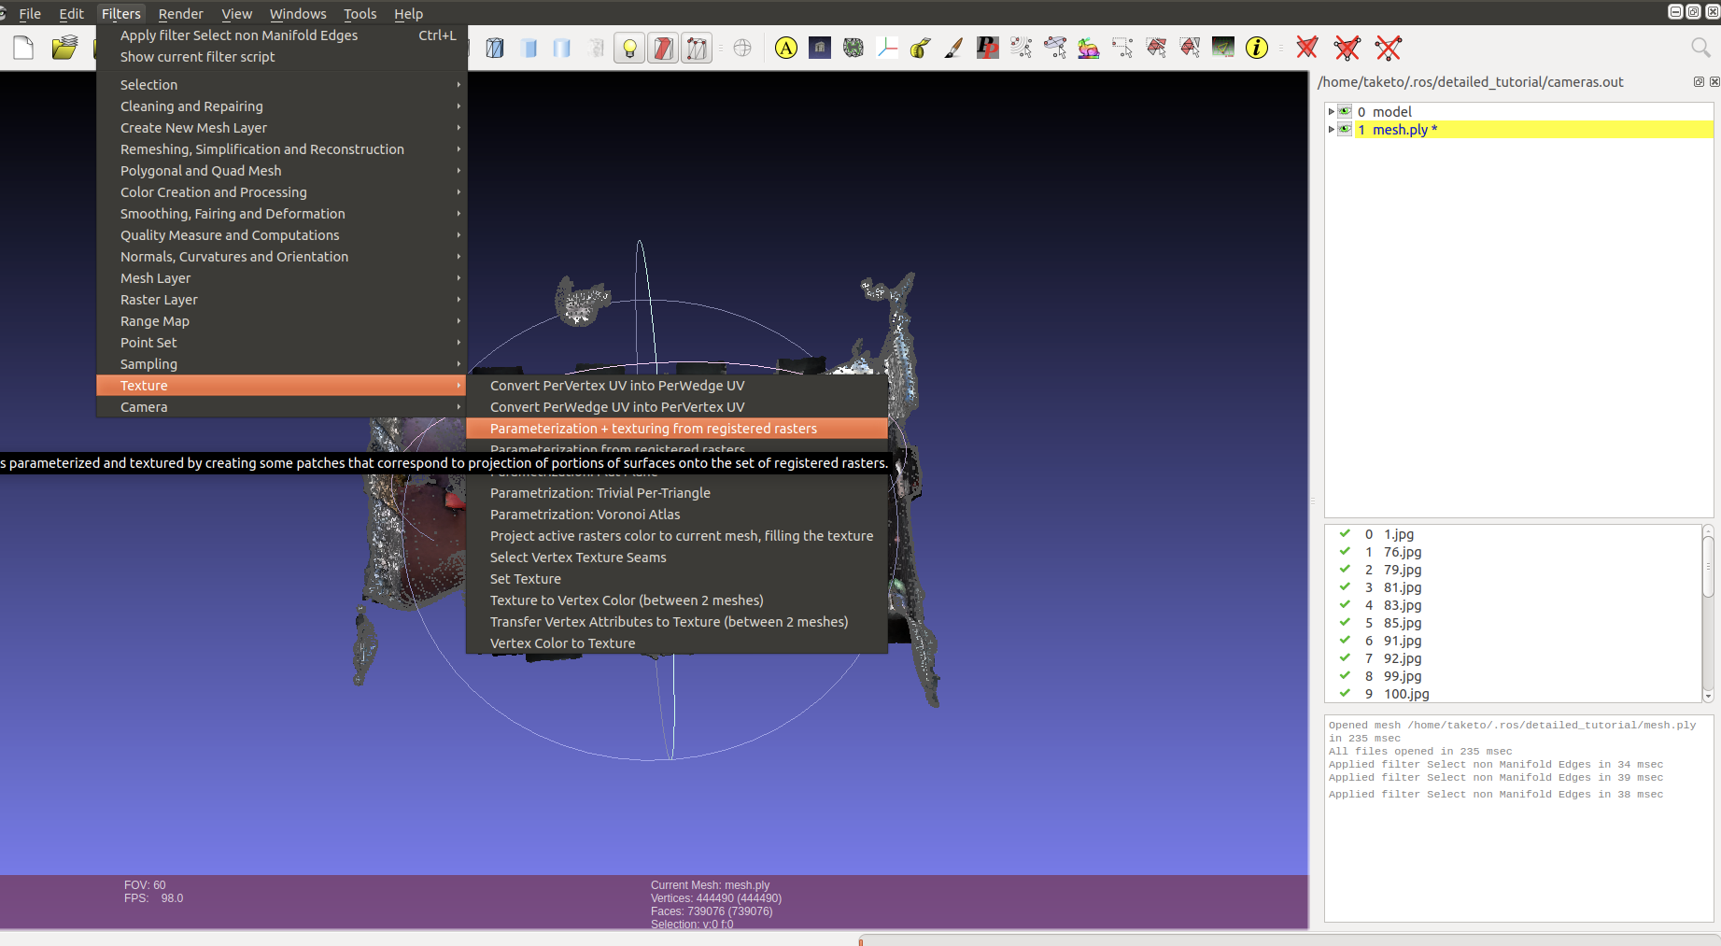Activate the backface culling toolbar icon
Screen dimensions: 1721x946
(663, 48)
